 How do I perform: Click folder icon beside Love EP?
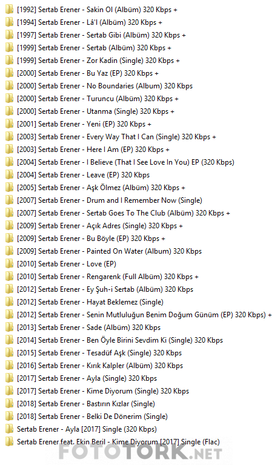click(x=9, y=264)
